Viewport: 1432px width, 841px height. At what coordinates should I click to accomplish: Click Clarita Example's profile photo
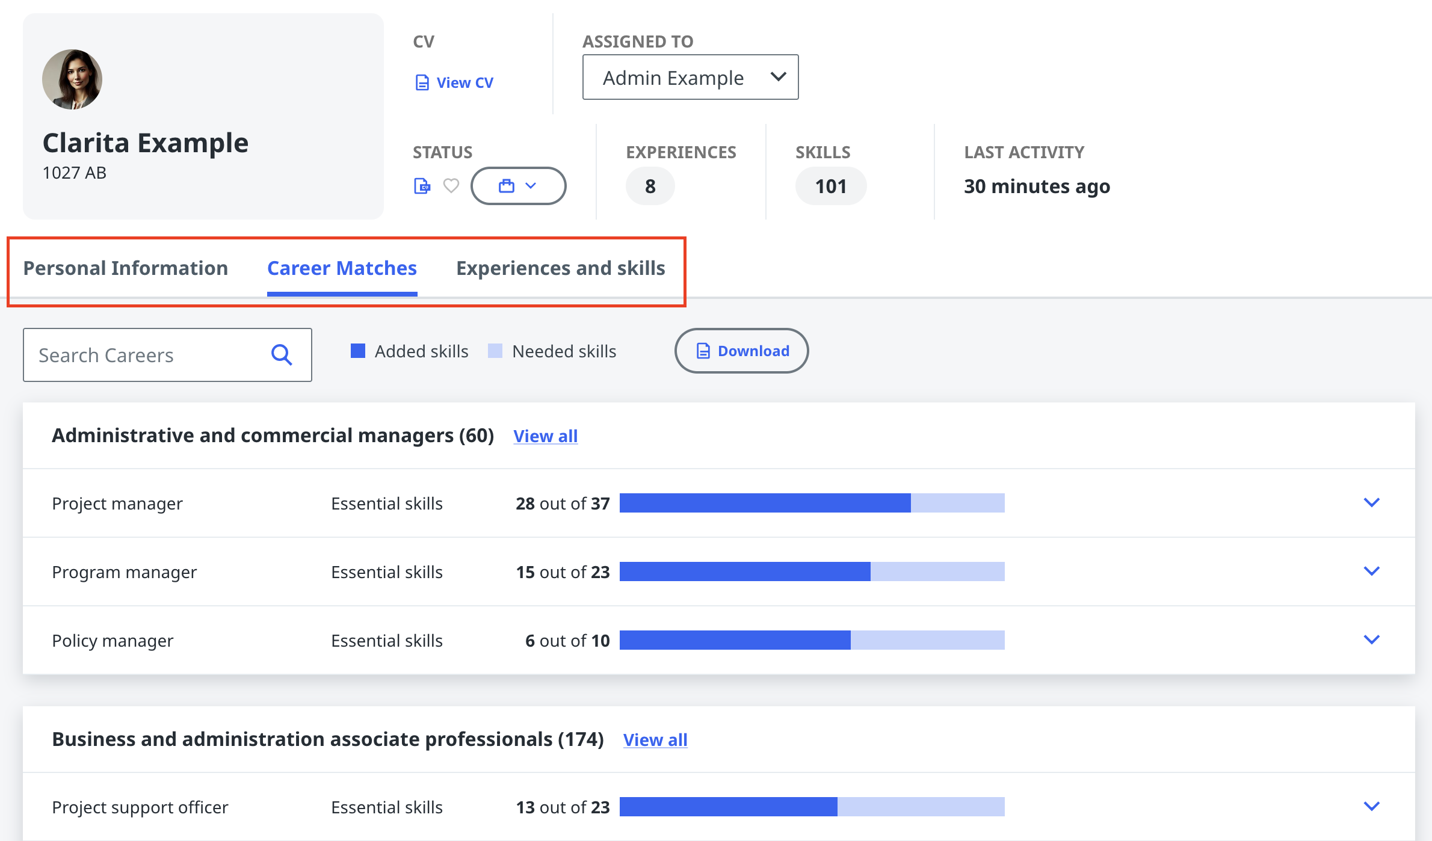click(72, 79)
